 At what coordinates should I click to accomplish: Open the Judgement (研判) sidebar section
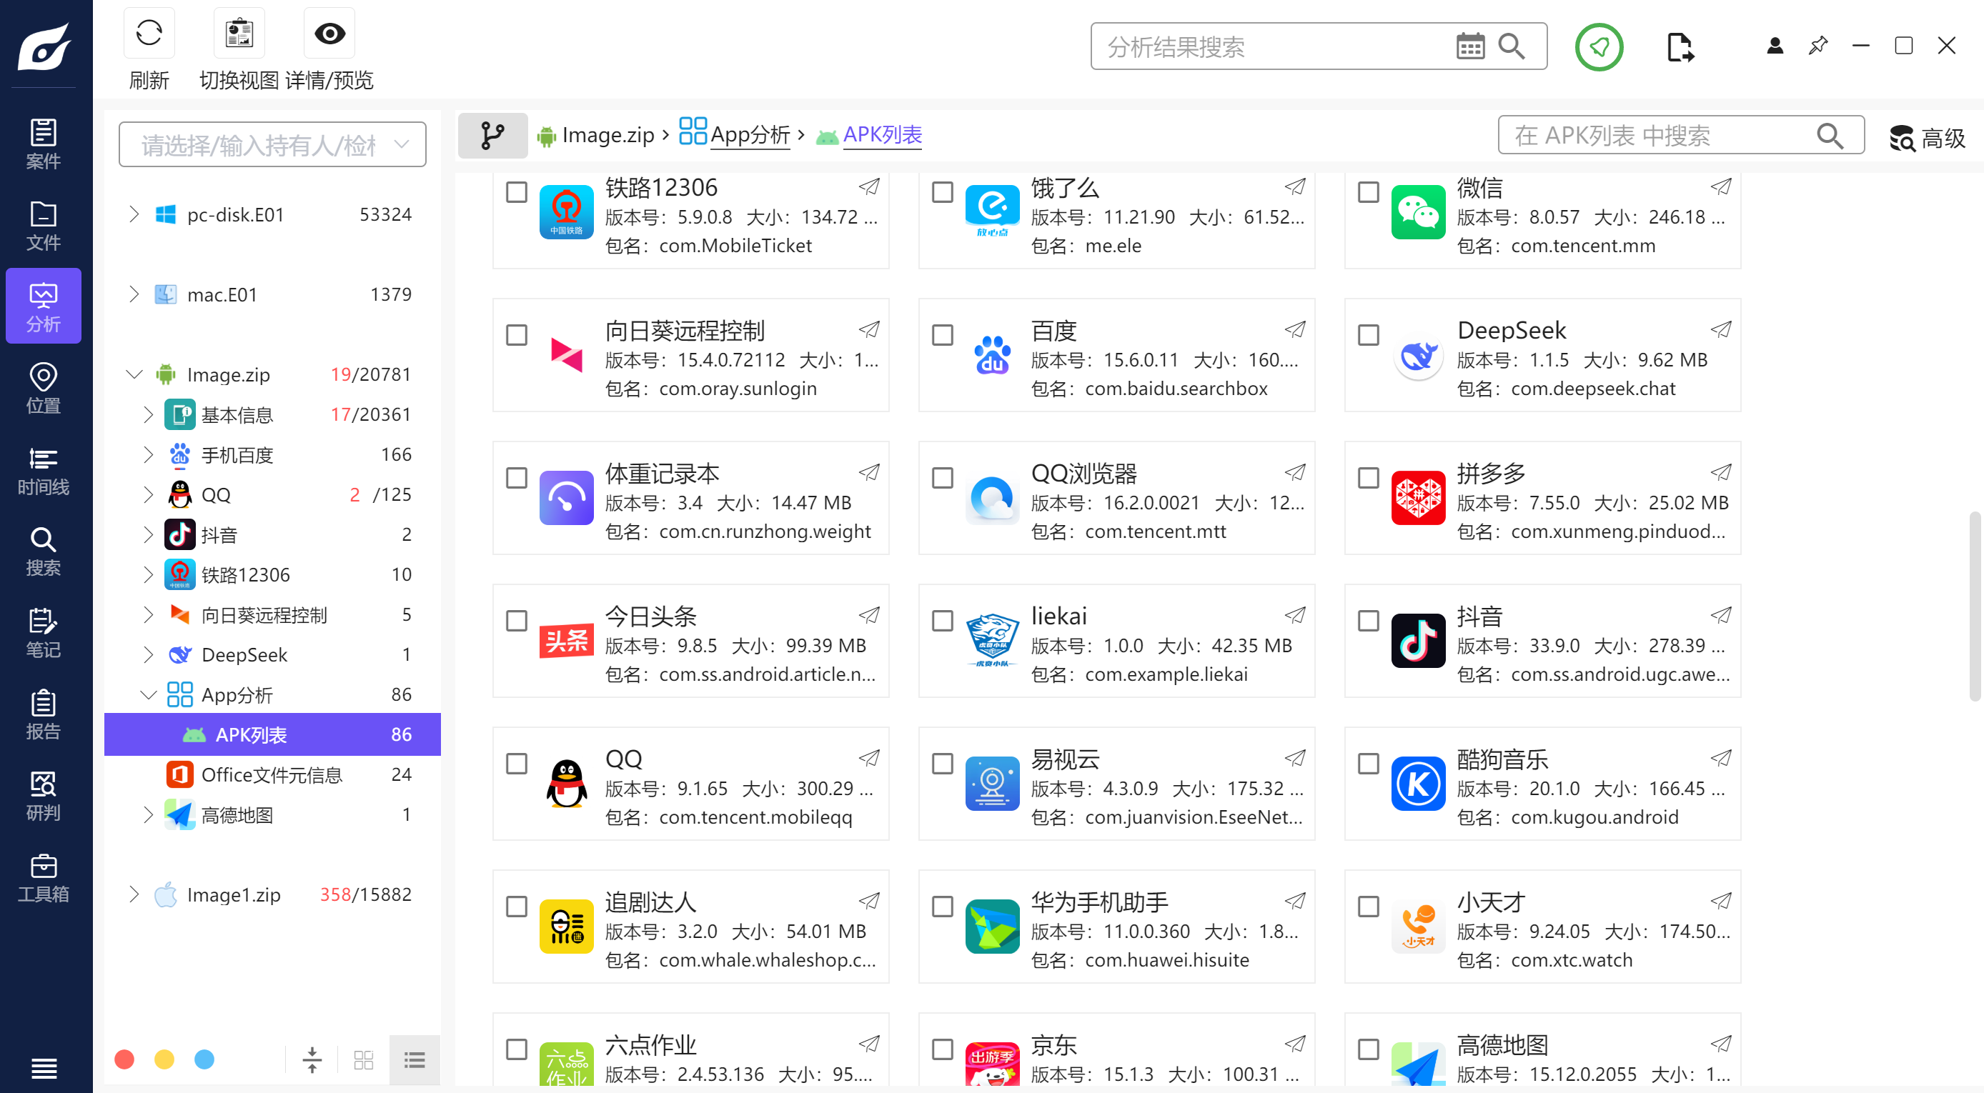click(43, 796)
